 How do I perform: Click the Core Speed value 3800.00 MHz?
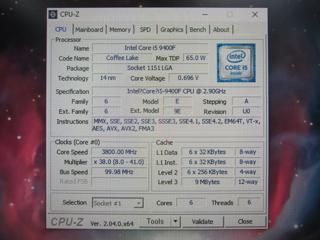point(119,152)
